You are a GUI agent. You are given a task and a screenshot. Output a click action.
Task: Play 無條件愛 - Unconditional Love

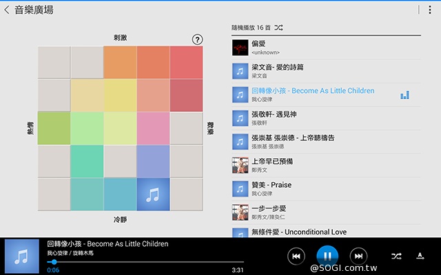click(326, 231)
